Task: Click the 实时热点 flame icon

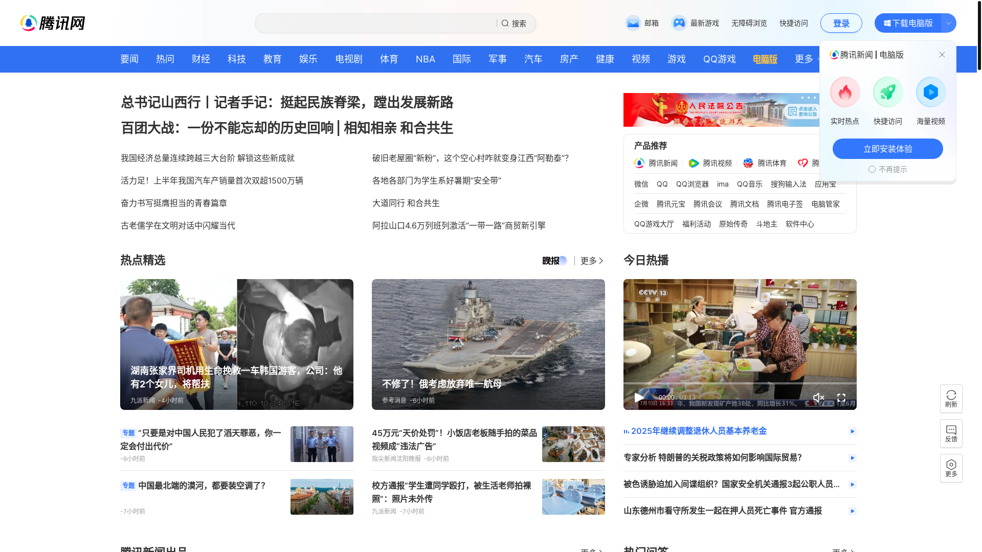Action: (x=845, y=92)
